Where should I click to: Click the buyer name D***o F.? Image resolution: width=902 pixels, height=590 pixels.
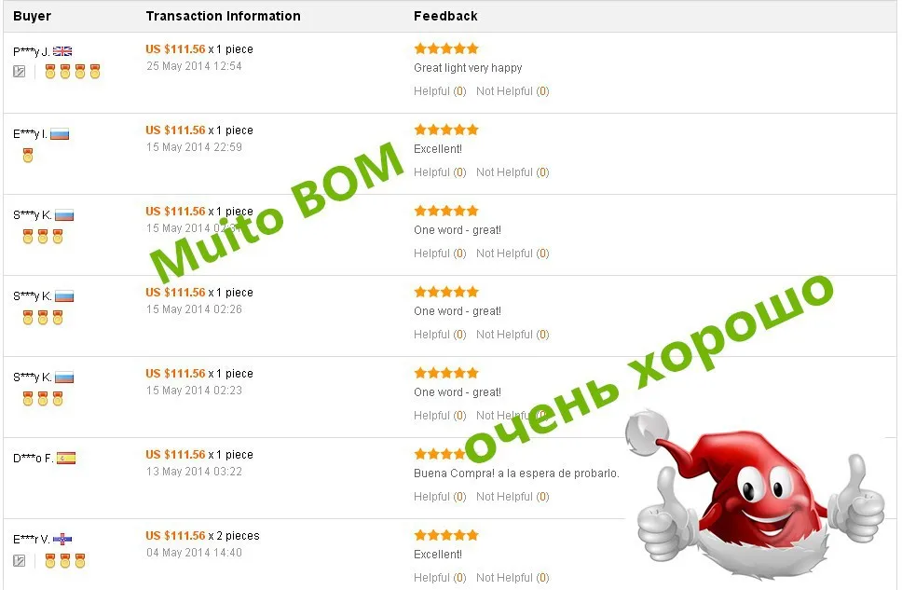click(34, 459)
